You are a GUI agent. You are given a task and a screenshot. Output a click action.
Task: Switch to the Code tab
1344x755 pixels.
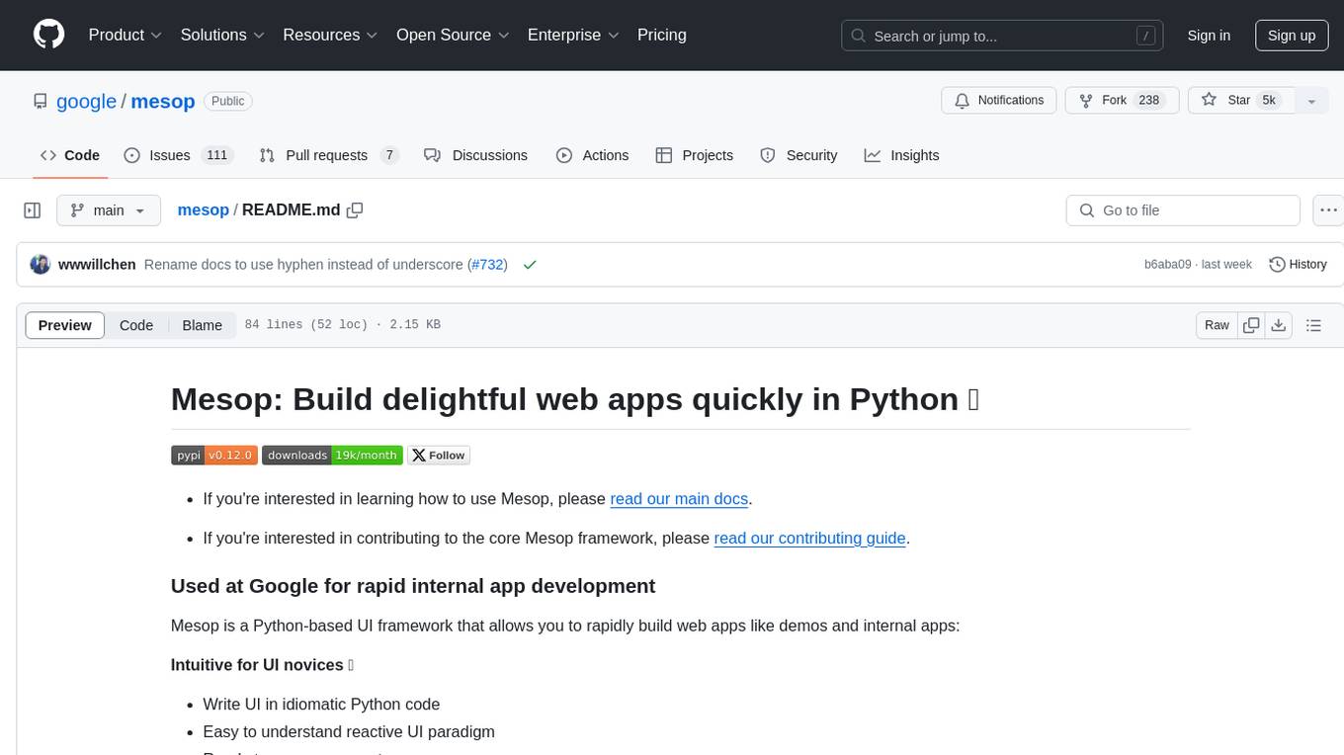pyautogui.click(x=70, y=155)
